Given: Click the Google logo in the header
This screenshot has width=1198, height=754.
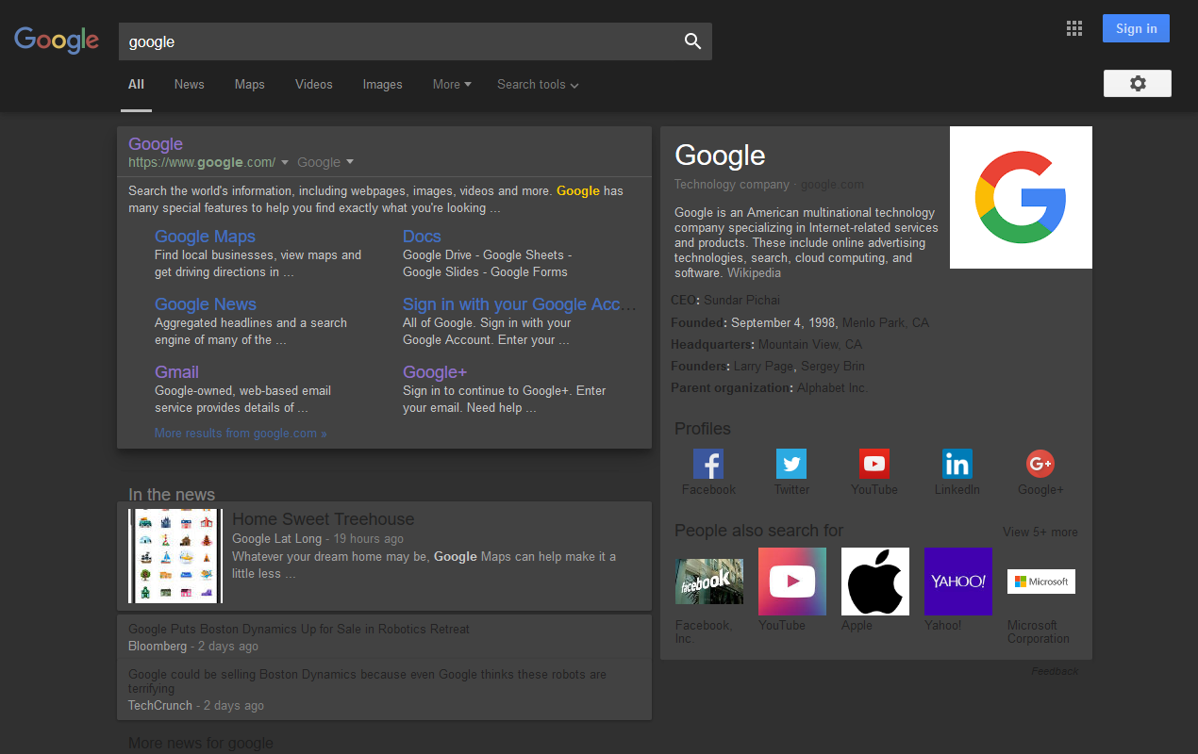Looking at the screenshot, I should click(57, 40).
